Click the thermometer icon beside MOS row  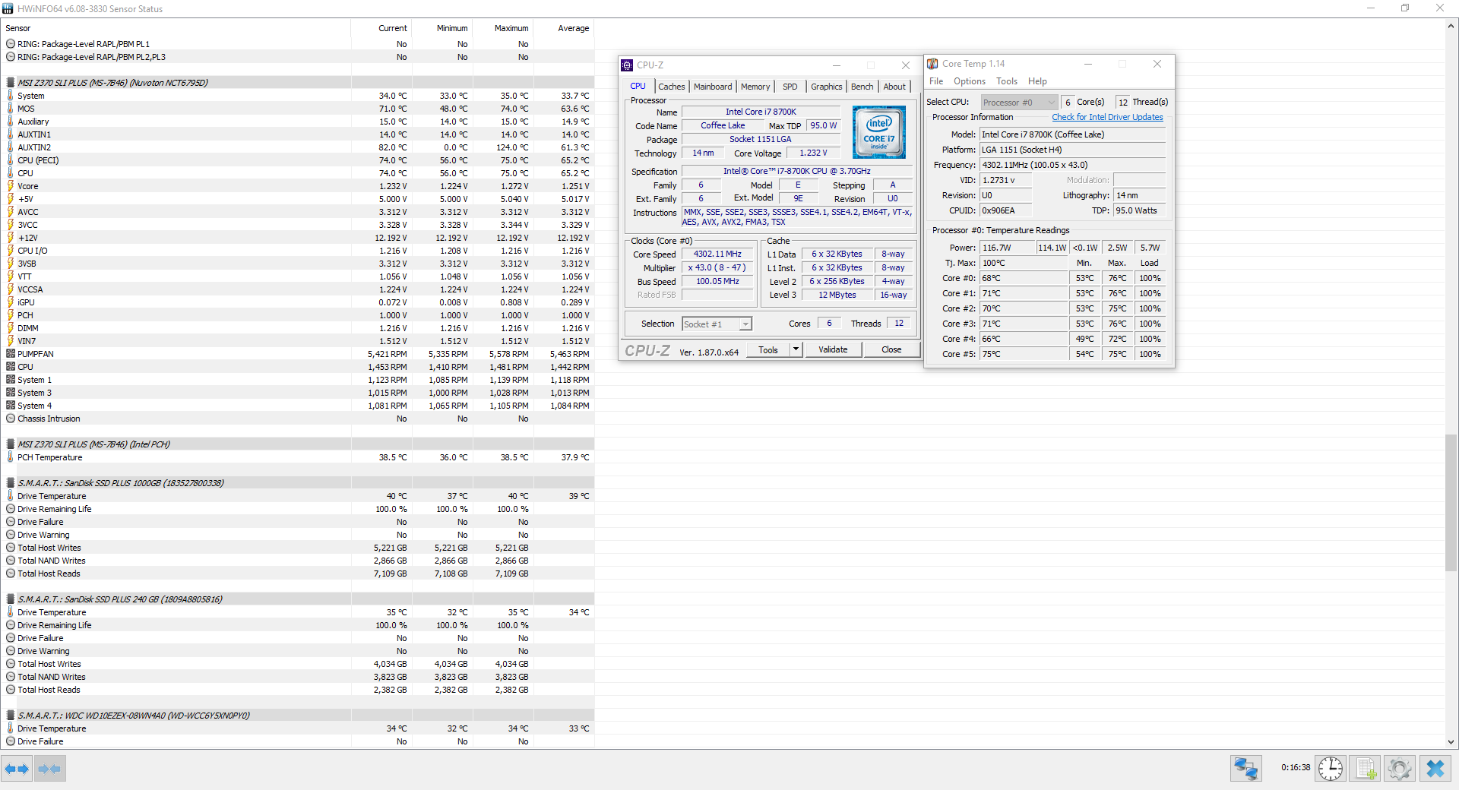click(11, 109)
